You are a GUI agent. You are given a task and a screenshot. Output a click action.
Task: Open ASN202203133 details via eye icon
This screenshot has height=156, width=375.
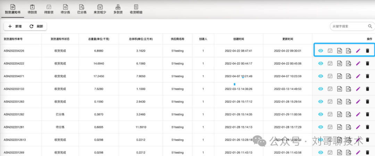click(x=321, y=89)
